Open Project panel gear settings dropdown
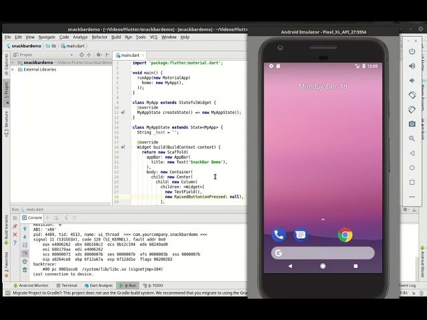Image resolution: width=427 pixels, height=320 pixels. click(x=99, y=55)
